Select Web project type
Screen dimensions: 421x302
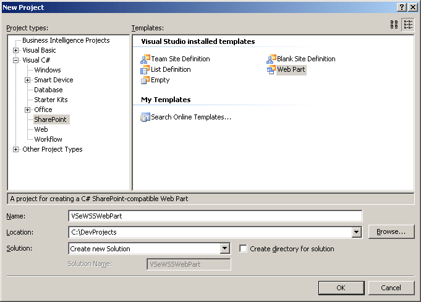[x=41, y=129]
